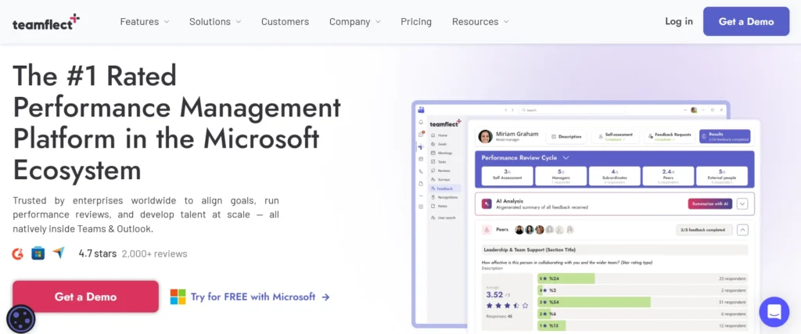Click the Goals item in preview sidebar
This screenshot has width=801, height=334.
coord(439,144)
